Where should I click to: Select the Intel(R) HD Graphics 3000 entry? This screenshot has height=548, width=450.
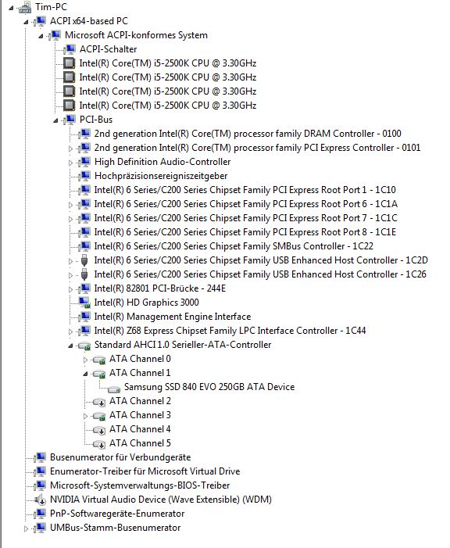point(146,303)
